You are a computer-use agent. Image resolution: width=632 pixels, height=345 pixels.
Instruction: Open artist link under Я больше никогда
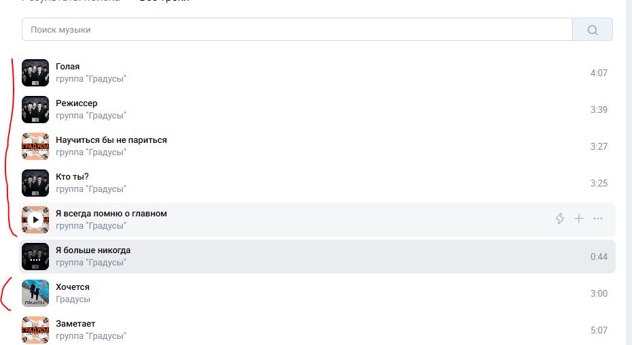[91, 263]
